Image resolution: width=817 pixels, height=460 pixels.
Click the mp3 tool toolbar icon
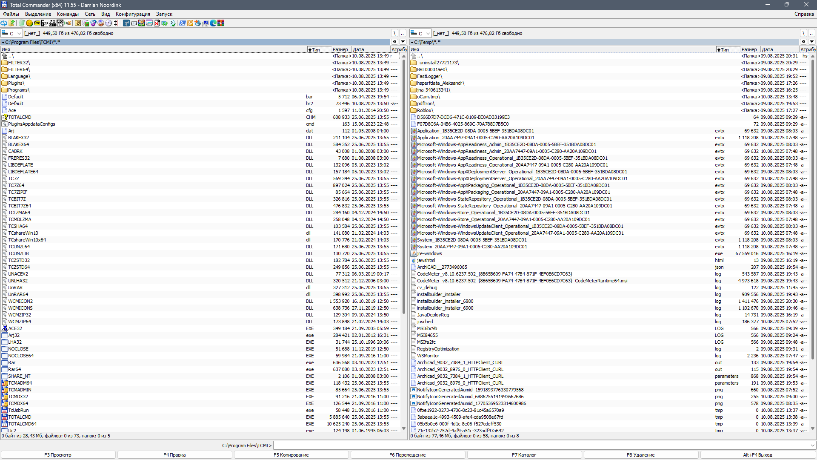click(126, 23)
